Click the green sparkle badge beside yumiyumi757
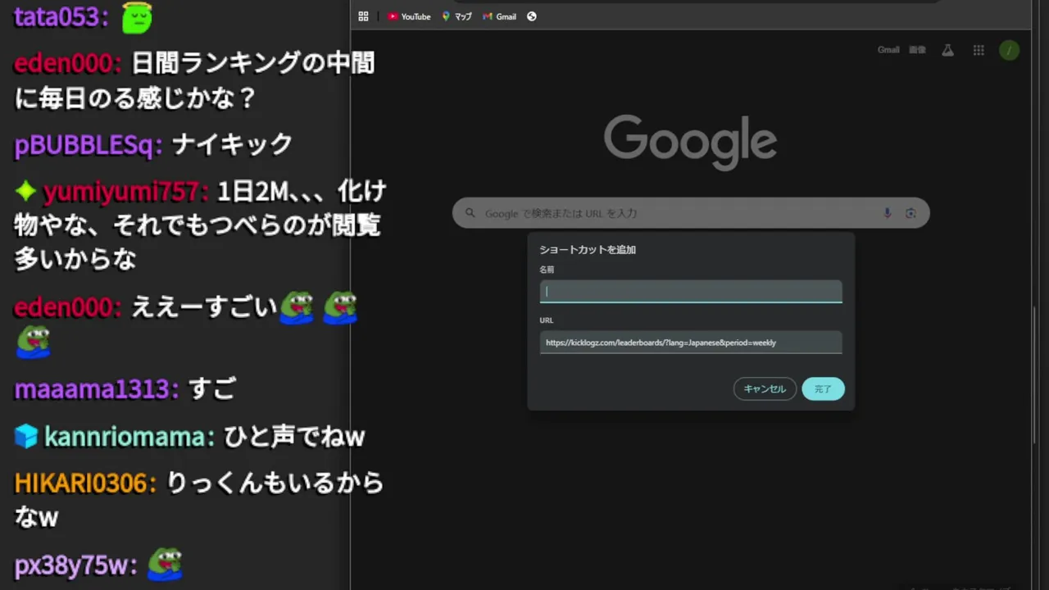The width and height of the screenshot is (1049, 590). point(25,192)
